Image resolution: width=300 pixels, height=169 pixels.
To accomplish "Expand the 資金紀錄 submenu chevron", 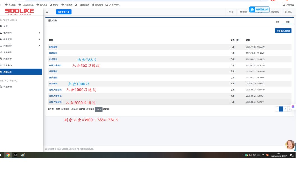I will pyautogui.click(x=39, y=46).
